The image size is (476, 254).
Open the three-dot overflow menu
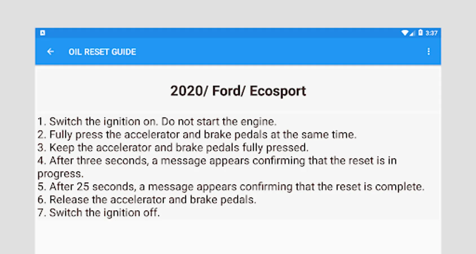[428, 52]
